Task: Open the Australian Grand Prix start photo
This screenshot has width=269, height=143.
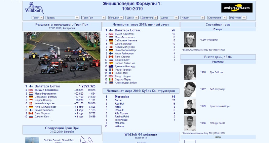Action: coord(62,57)
